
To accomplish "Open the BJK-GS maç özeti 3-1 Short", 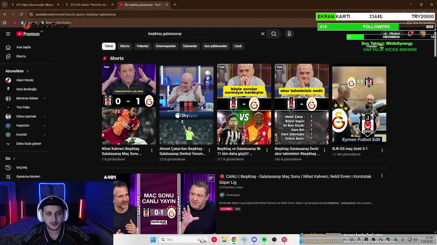I will 359,104.
